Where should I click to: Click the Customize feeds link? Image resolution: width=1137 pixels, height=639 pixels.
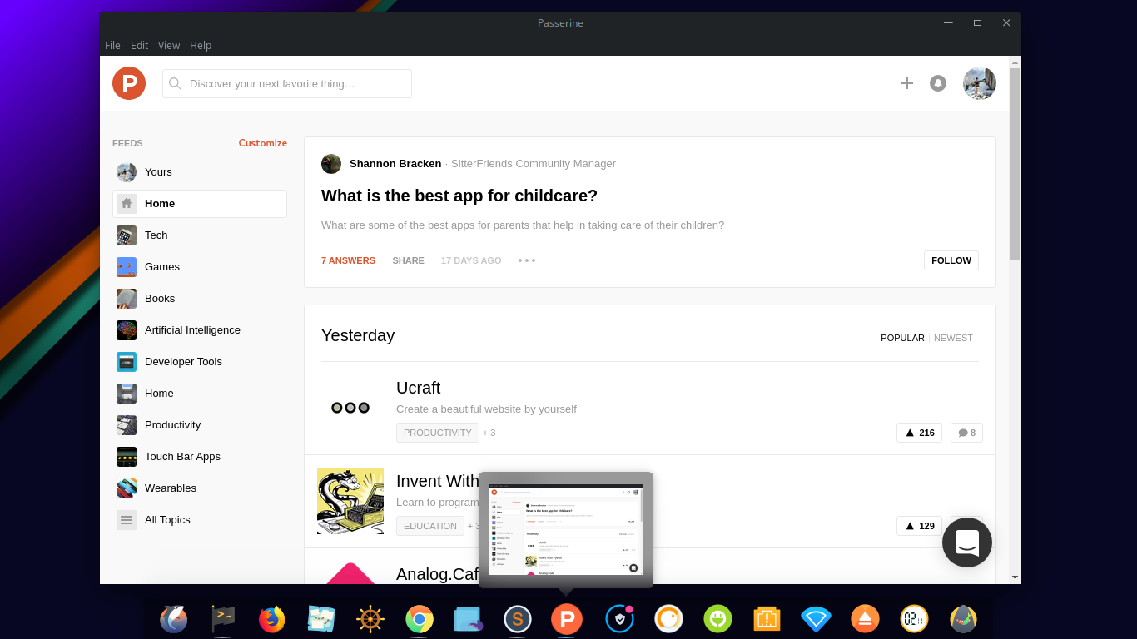pos(263,143)
